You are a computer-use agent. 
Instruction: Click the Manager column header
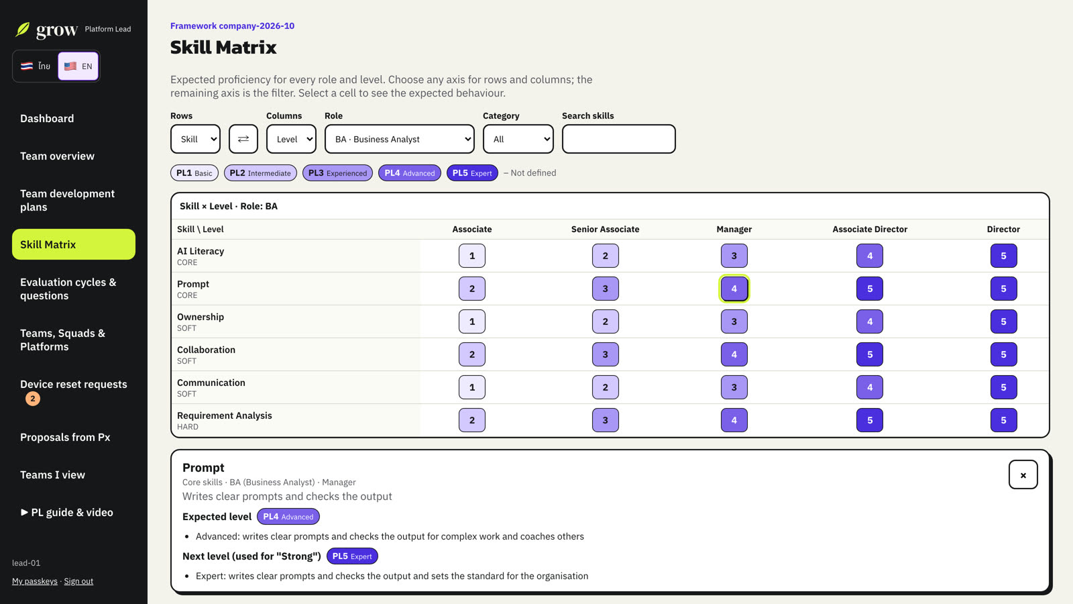(x=734, y=230)
